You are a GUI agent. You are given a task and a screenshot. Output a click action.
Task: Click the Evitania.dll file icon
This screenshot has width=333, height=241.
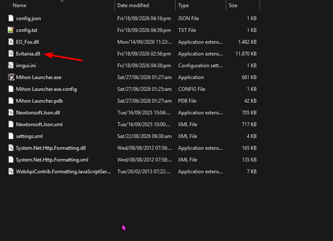tap(11, 53)
